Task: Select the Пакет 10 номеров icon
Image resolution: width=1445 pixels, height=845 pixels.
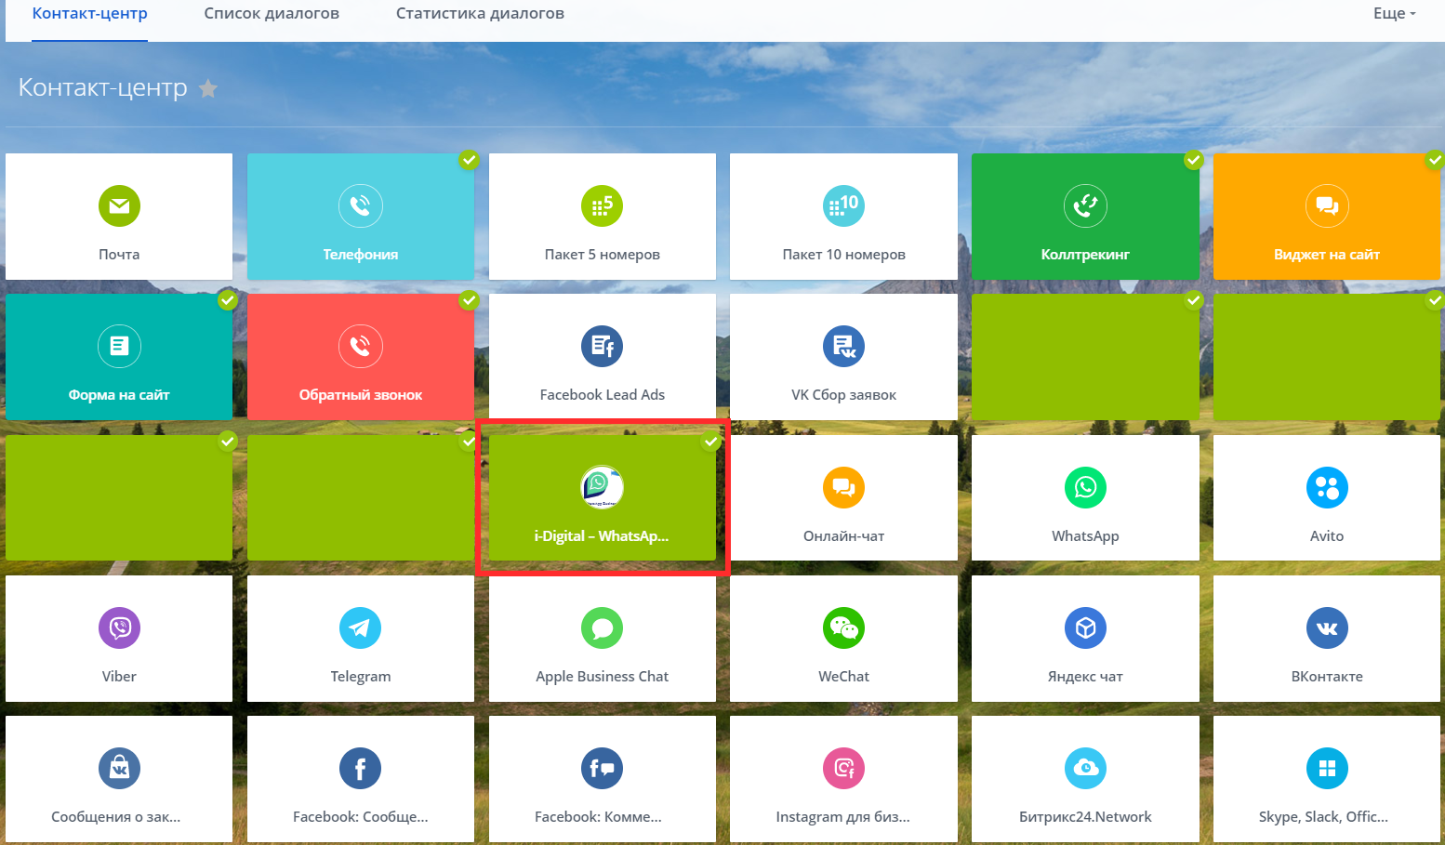Action: coord(844,205)
